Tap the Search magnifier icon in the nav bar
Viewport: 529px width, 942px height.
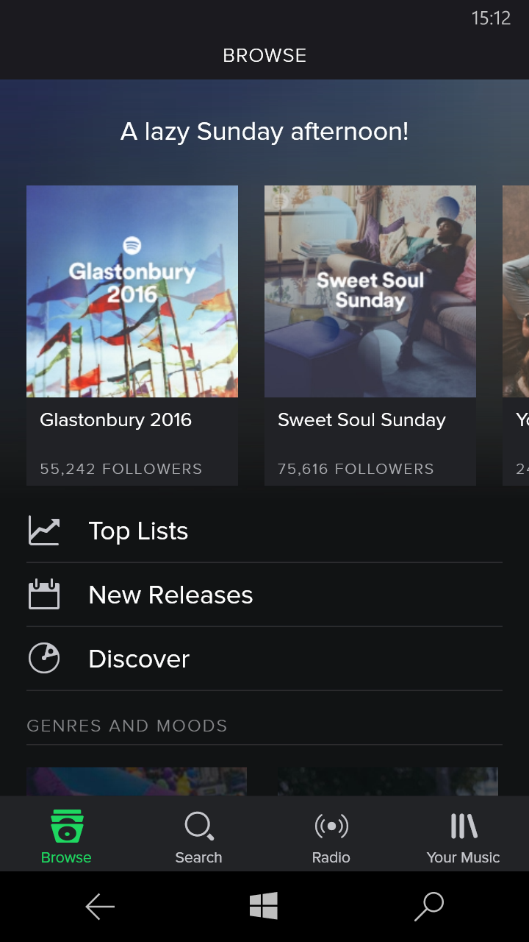coord(199,826)
